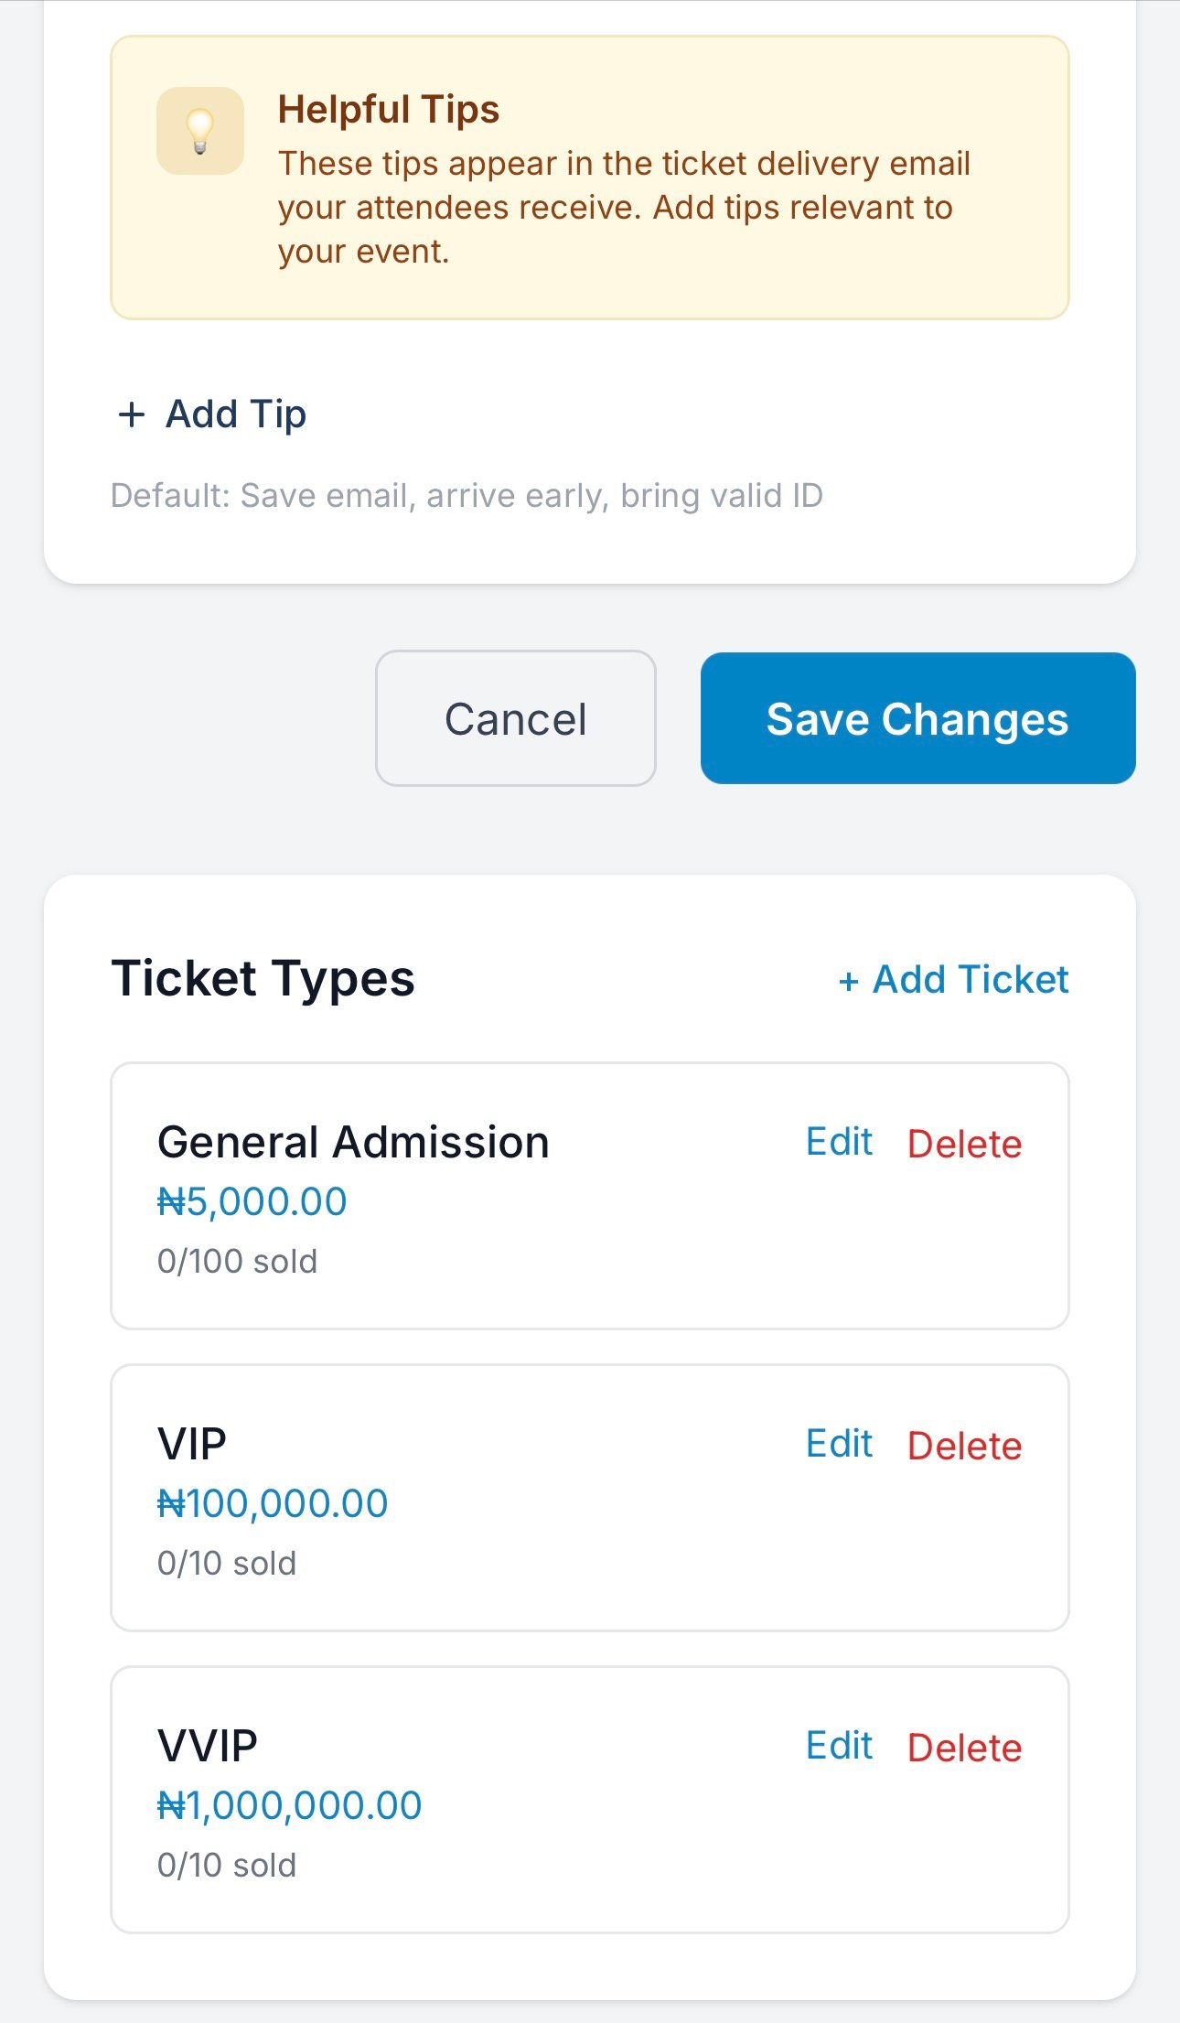The width and height of the screenshot is (1180, 2023).
Task: Delete the VVIP ticket type
Action: pos(964,1748)
